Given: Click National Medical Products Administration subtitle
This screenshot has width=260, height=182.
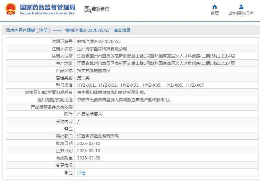Looking at the screenshot, I should click(x=47, y=13).
